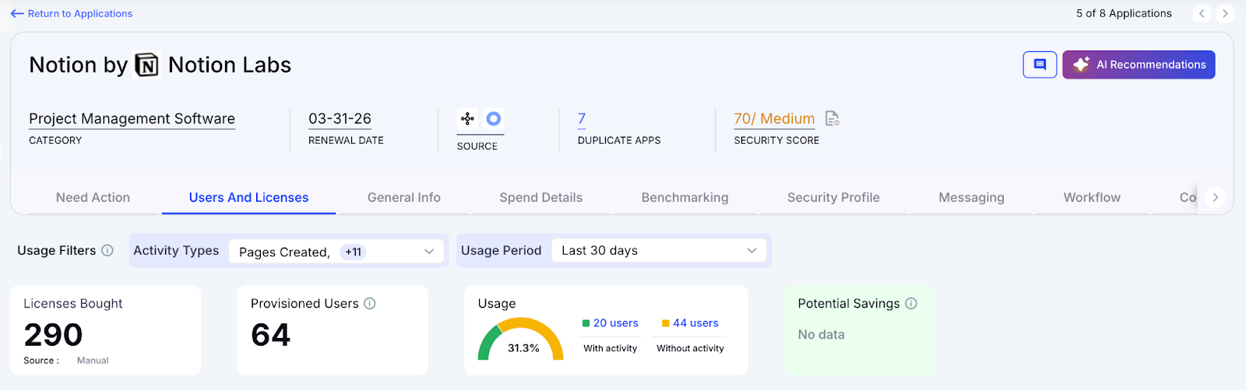Open the Usage Period Last 30 days dropdown

[x=659, y=251]
